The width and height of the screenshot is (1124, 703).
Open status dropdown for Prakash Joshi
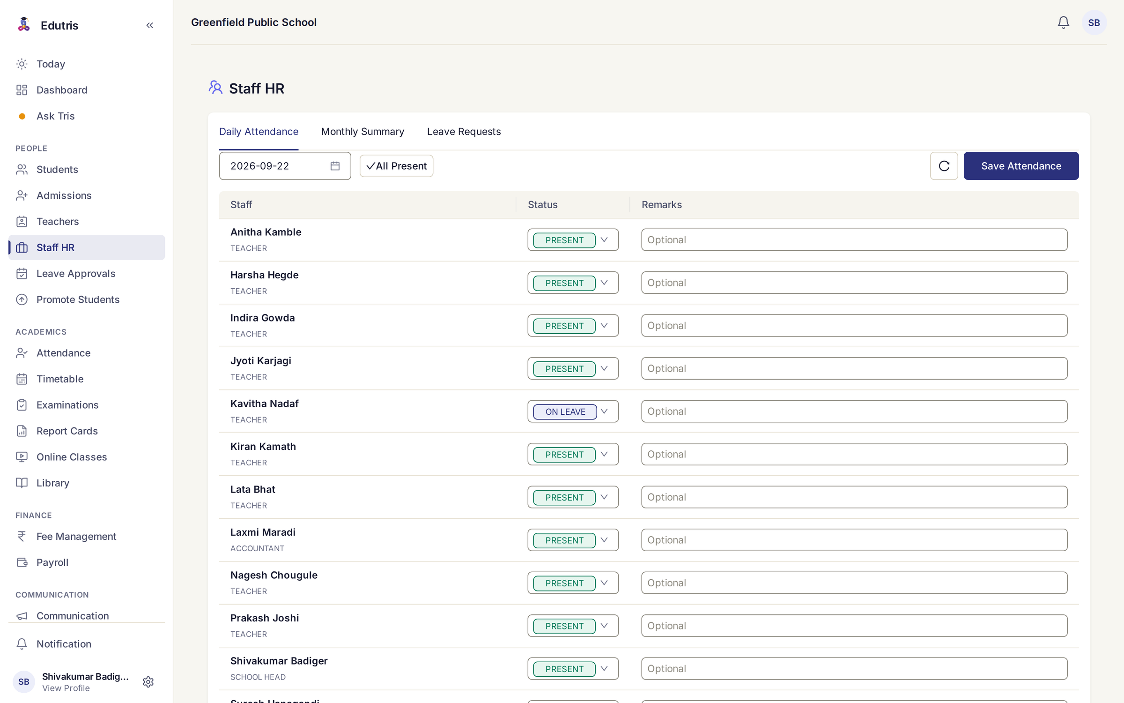pos(573,626)
